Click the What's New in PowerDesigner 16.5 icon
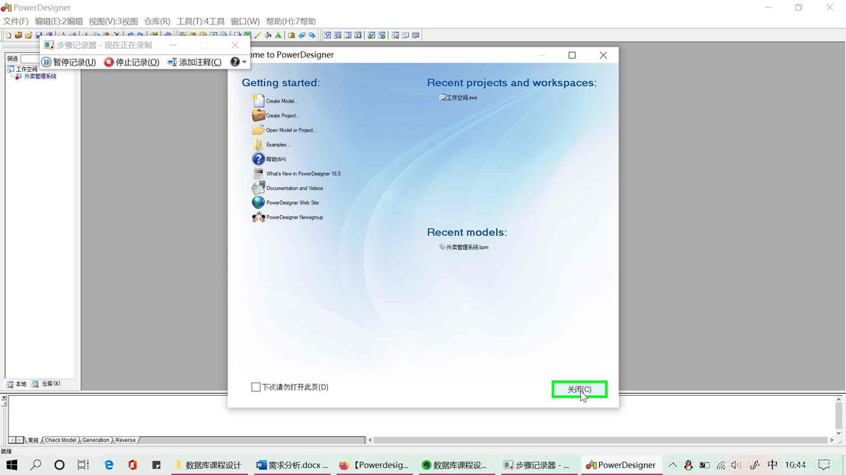846x475 pixels. pyautogui.click(x=258, y=174)
